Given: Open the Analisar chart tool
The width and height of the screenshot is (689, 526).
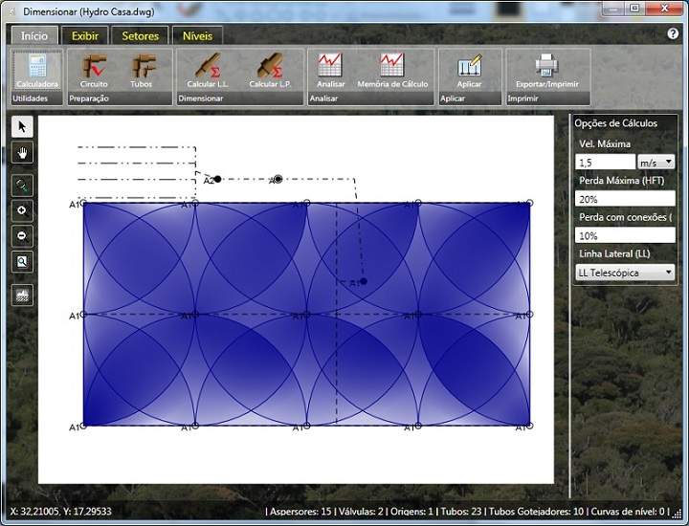Looking at the screenshot, I should [330, 70].
